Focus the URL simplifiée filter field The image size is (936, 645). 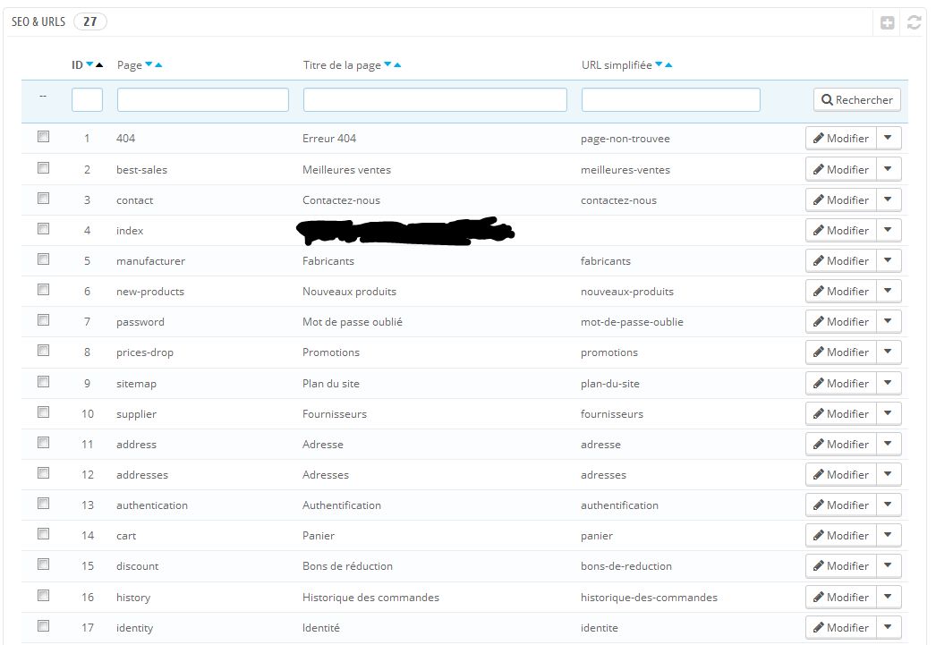[x=671, y=99]
